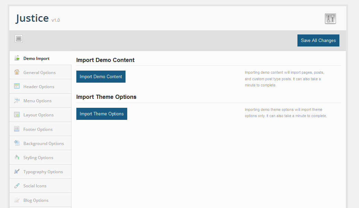The height and width of the screenshot is (208, 359).
Task: Click the Import Demo Content button
Action: pyautogui.click(x=101, y=77)
